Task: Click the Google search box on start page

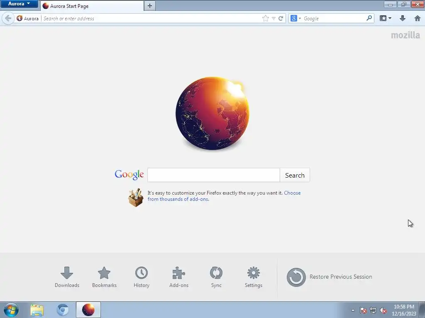Action: click(x=214, y=175)
